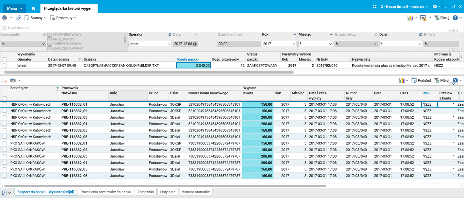
Task: Click the blue help question mark, top toolbar
Action: pyautogui.click(x=455, y=18)
